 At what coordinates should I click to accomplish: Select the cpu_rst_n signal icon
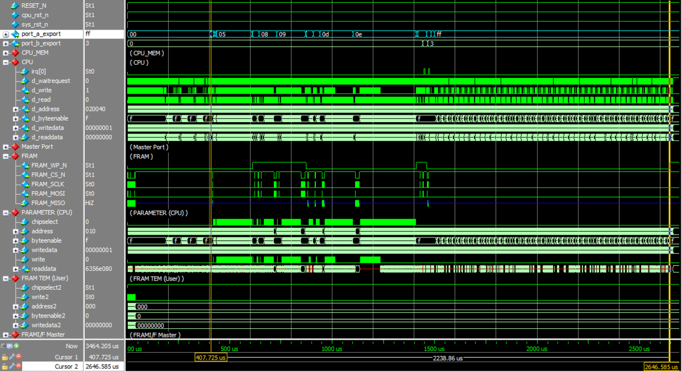pyautogui.click(x=15, y=15)
